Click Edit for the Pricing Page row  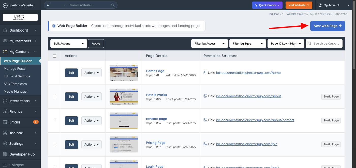pyautogui.click(x=71, y=145)
